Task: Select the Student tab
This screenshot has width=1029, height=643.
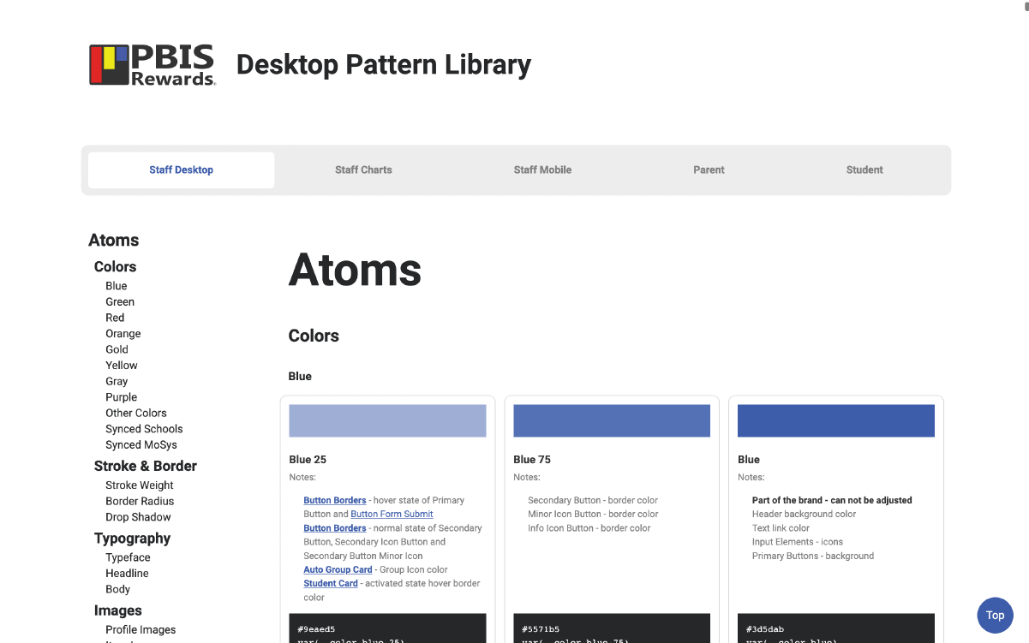Action: click(x=864, y=170)
